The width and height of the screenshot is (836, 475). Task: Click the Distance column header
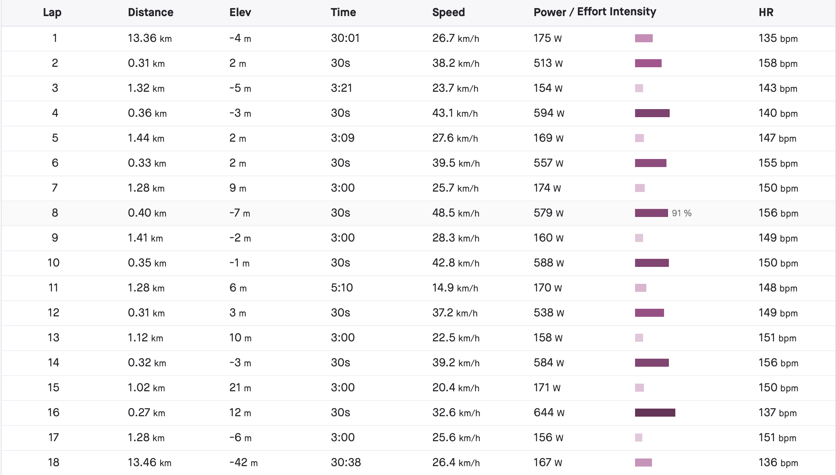(x=151, y=12)
